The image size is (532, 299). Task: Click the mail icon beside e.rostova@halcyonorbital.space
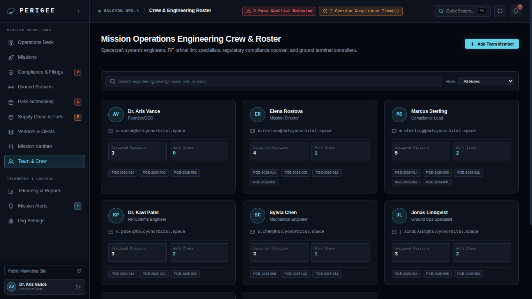[x=252, y=131]
